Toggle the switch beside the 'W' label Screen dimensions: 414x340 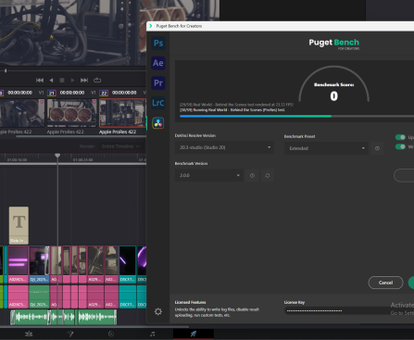pyautogui.click(x=400, y=146)
